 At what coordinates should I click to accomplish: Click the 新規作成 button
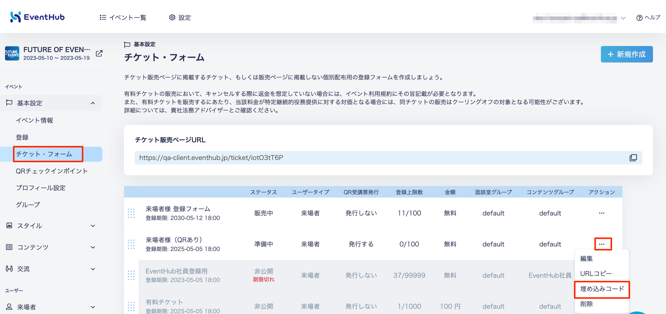click(626, 54)
